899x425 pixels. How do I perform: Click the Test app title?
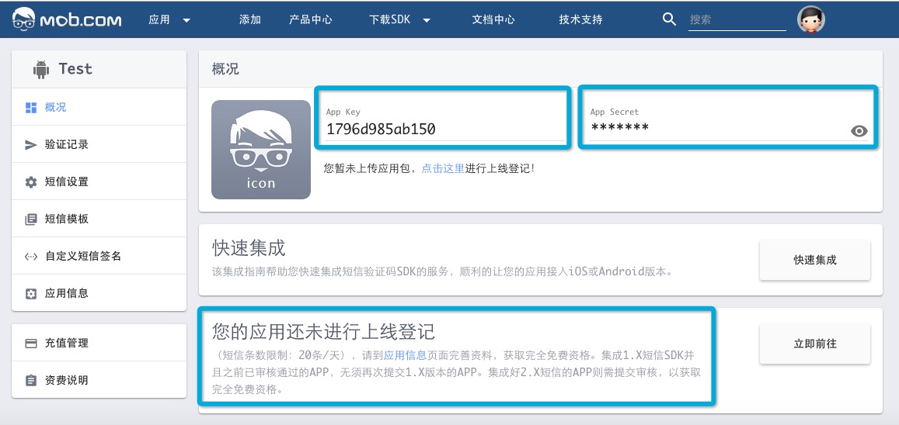click(75, 69)
